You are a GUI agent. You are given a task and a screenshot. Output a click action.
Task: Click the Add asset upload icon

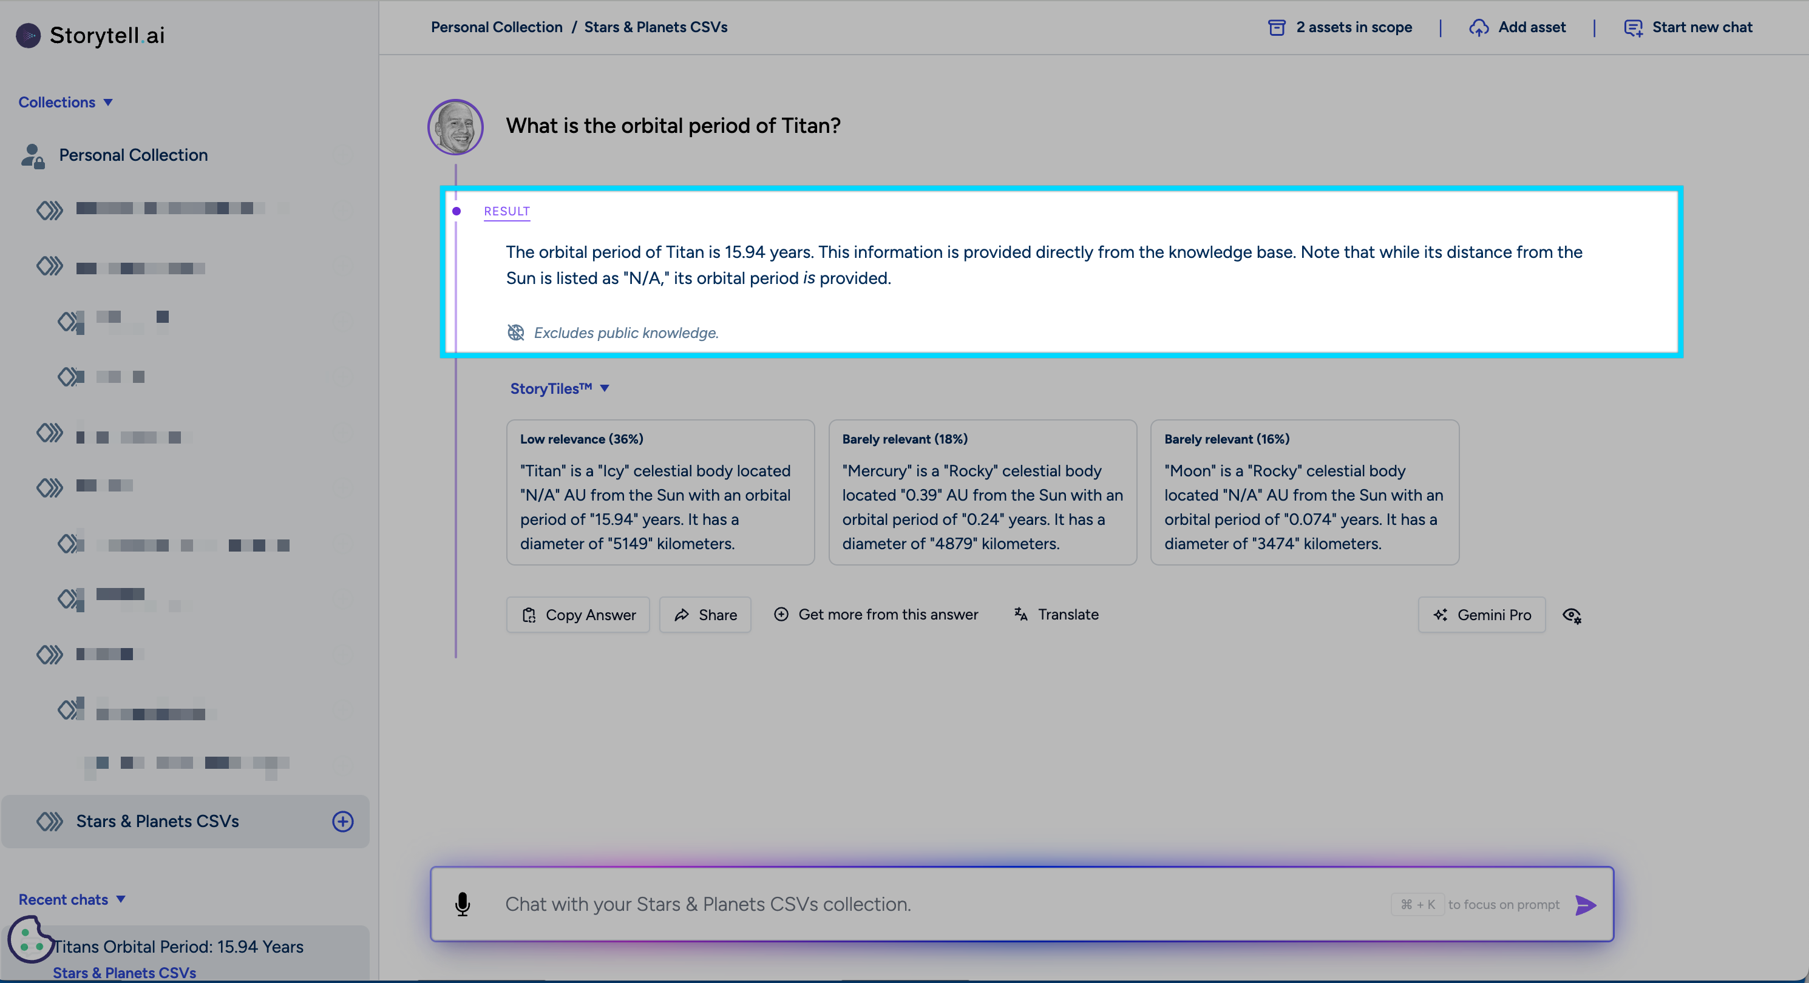pos(1479,27)
